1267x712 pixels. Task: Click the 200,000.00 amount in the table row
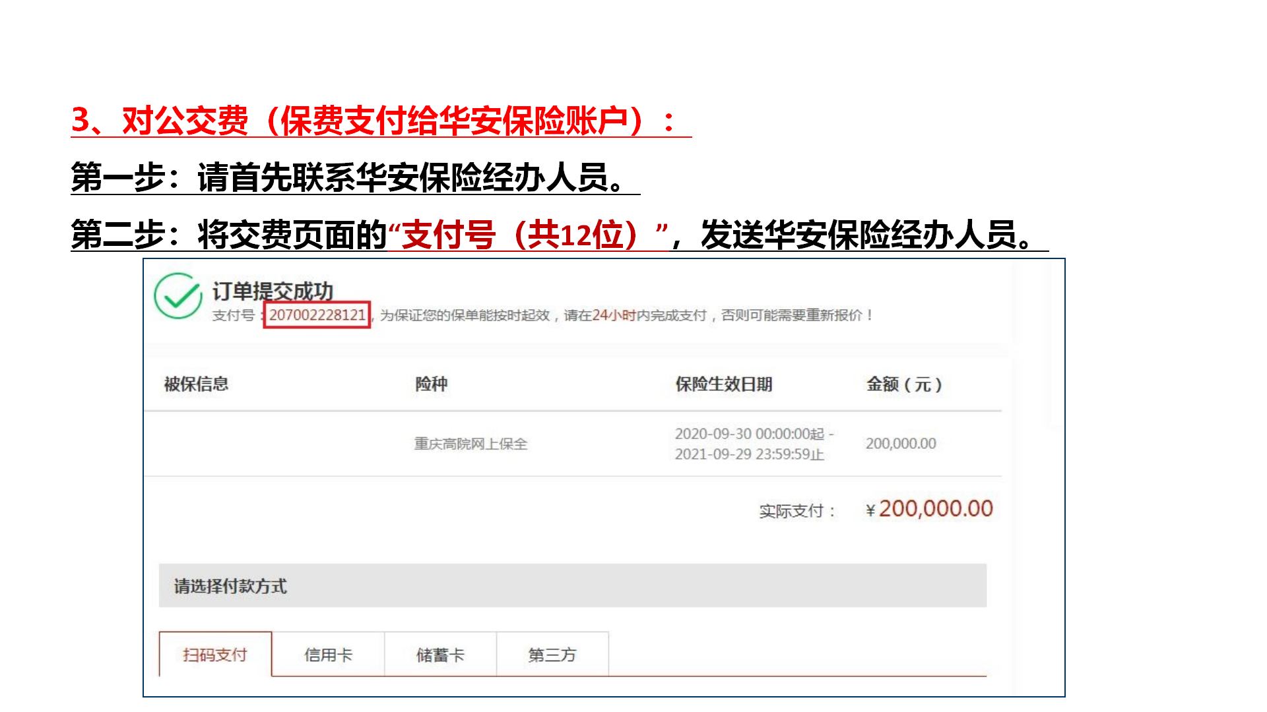901,444
